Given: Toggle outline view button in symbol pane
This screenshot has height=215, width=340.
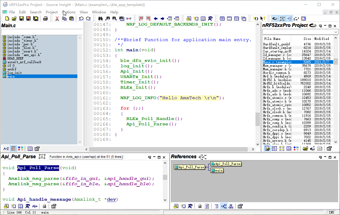Looking at the screenshot, I should [14, 149].
